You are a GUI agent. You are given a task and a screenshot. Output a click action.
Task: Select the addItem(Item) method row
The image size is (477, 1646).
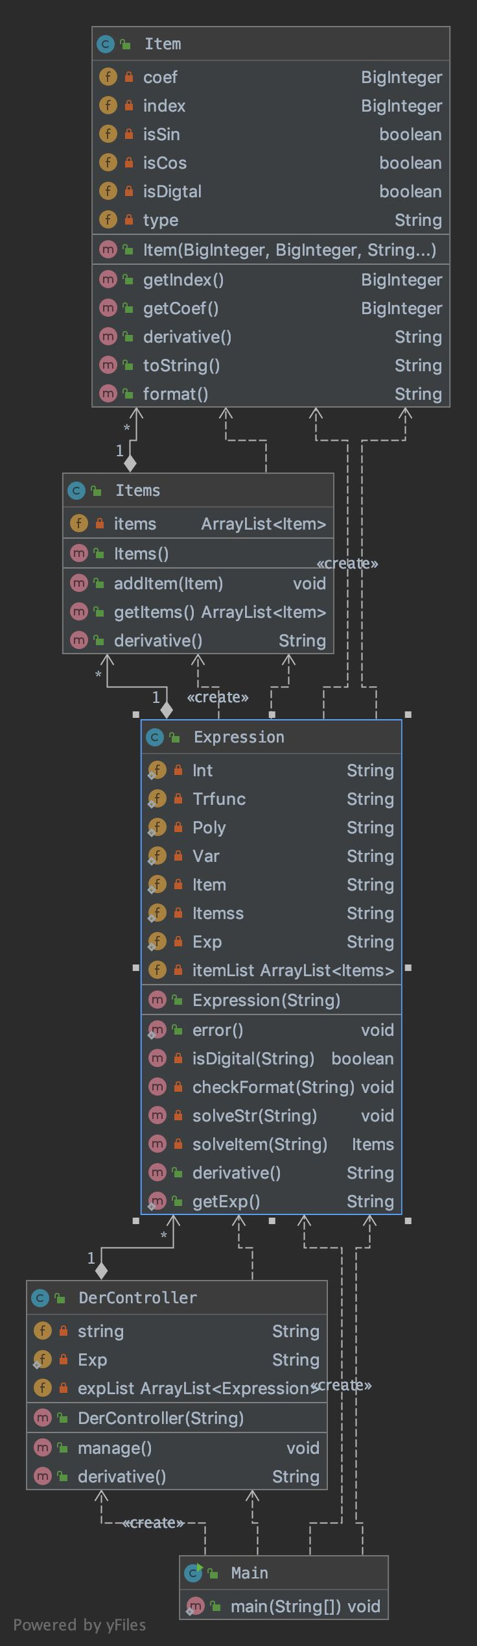(198, 583)
